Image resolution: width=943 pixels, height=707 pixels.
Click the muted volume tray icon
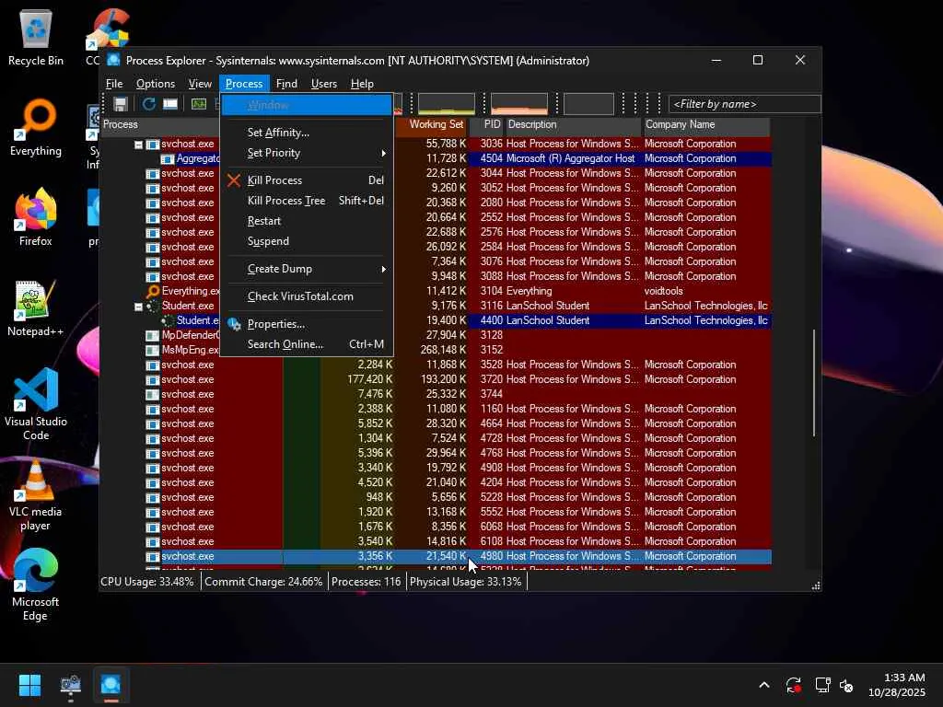(x=847, y=685)
